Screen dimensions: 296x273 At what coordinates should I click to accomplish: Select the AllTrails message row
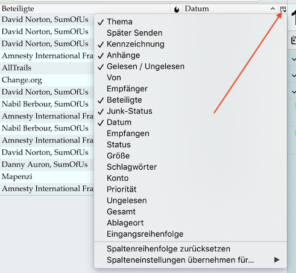click(x=47, y=68)
